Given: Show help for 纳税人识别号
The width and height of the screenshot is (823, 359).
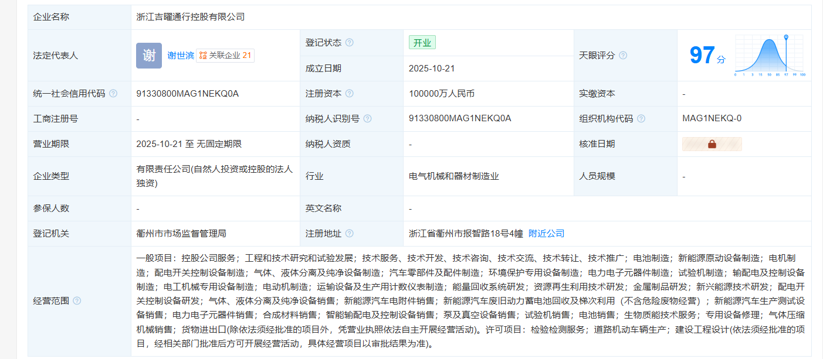Looking at the screenshot, I should coord(368,119).
